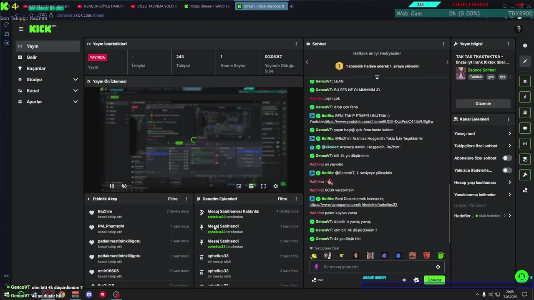Open the notification center in taskbar

pyautogui.click(x=526, y=295)
